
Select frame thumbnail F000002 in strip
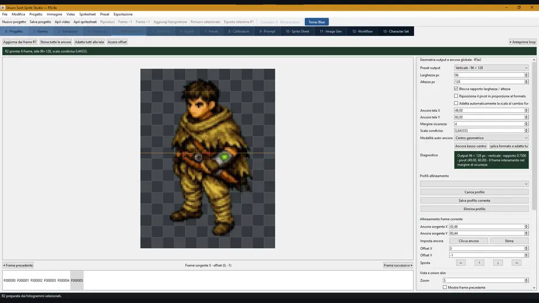[36, 281]
